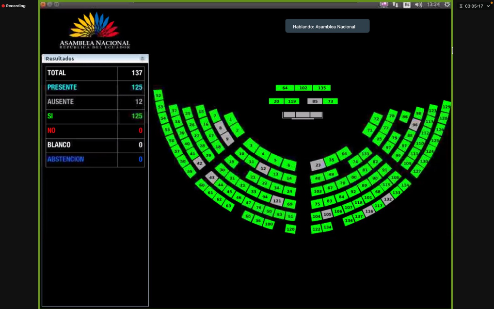The width and height of the screenshot is (494, 309).
Task: Select the TOTAL row label
Action: click(x=57, y=73)
